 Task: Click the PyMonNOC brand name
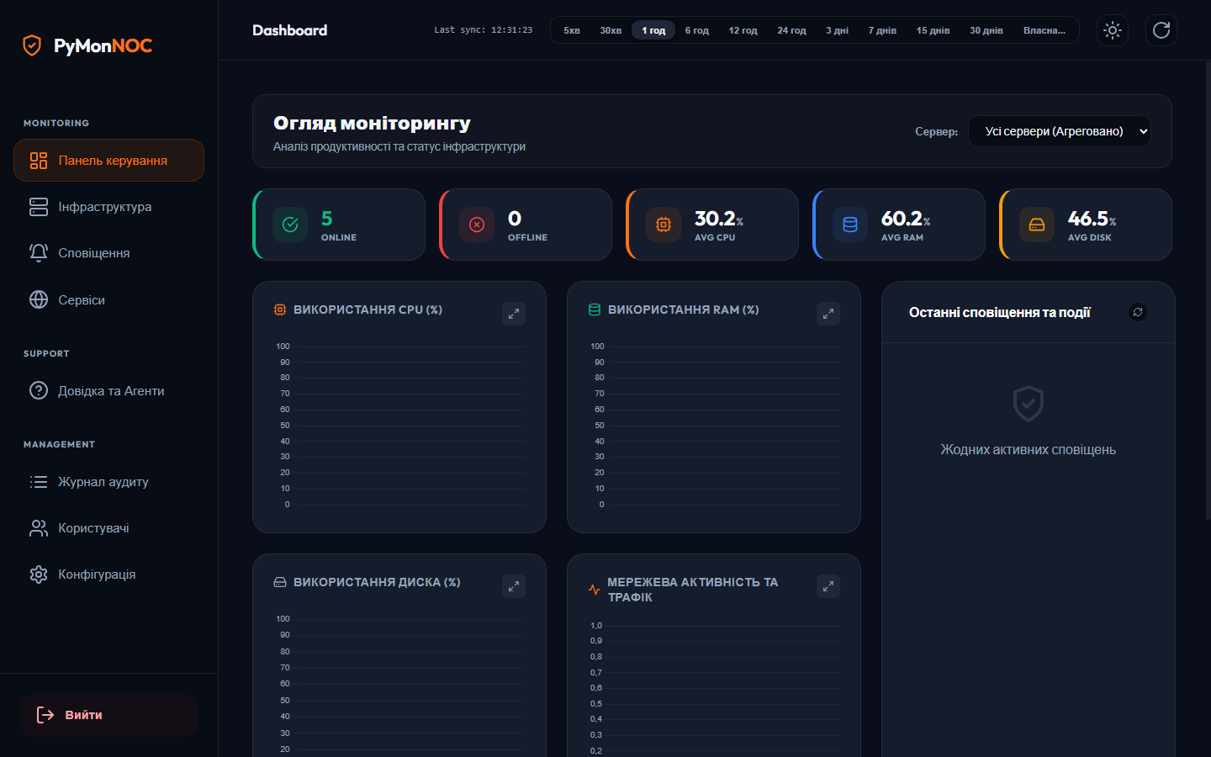[103, 45]
